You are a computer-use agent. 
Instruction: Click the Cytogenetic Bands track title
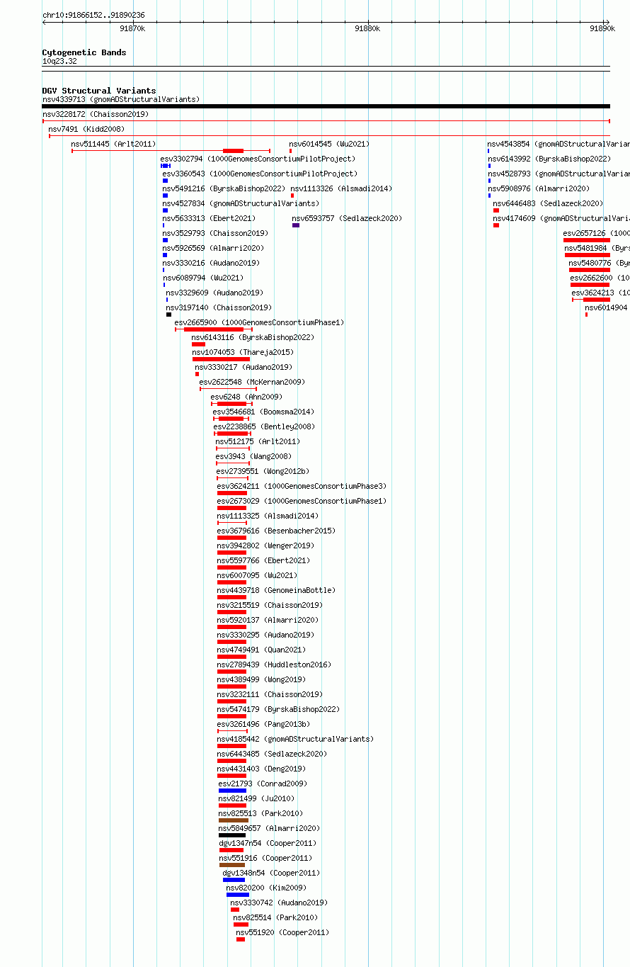[84, 52]
